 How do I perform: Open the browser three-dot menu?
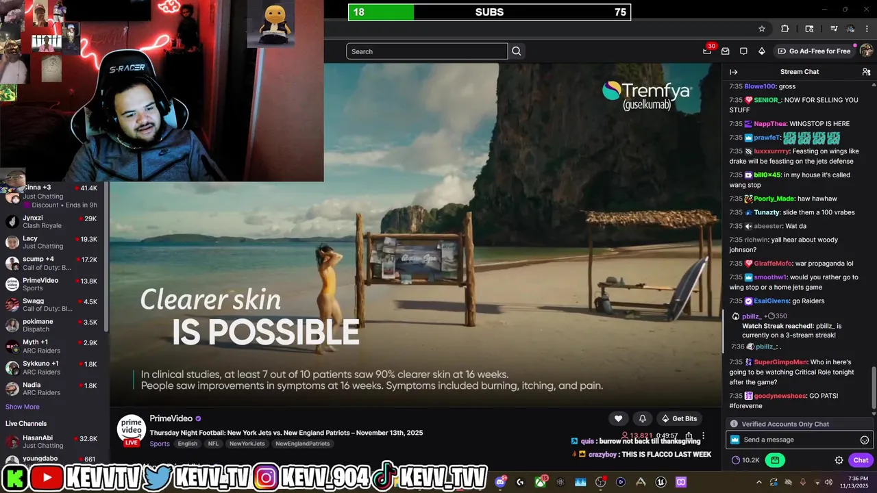[x=867, y=29]
